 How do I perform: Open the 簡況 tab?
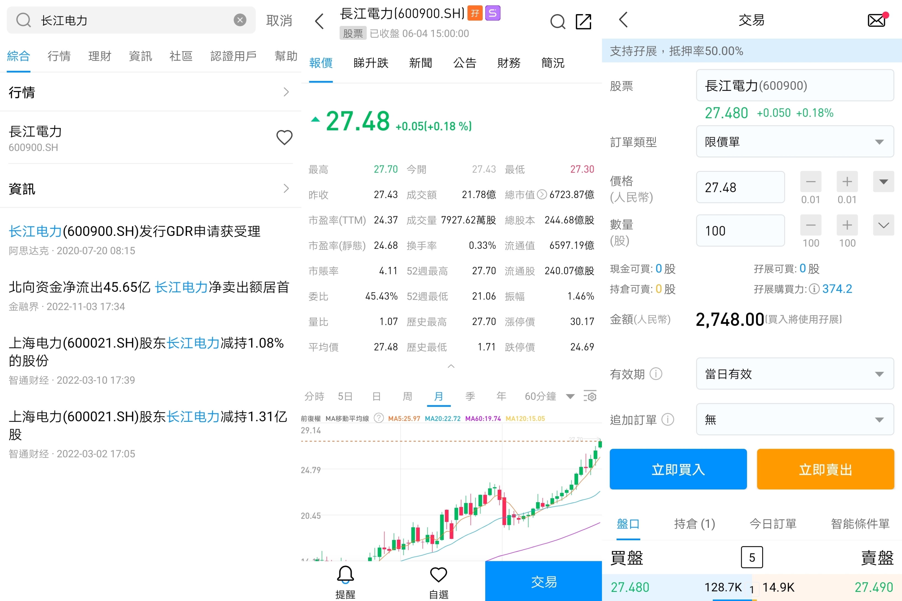[553, 62]
